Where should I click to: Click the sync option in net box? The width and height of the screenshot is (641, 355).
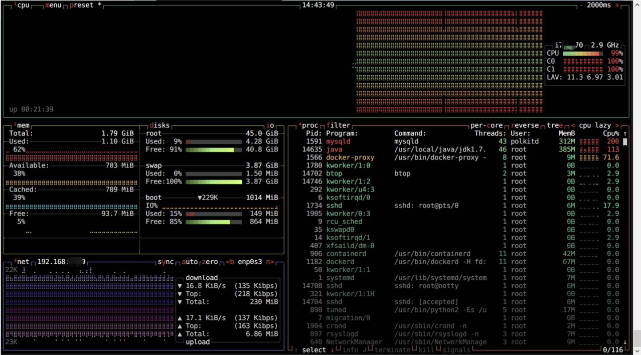click(x=166, y=262)
